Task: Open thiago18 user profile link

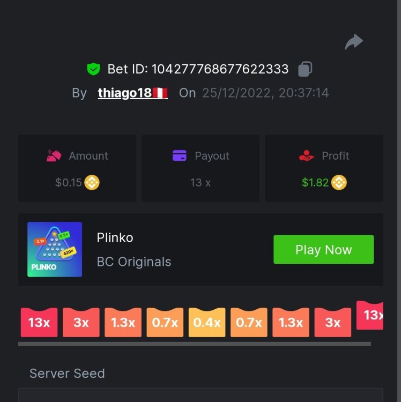Action: pyautogui.click(x=133, y=93)
